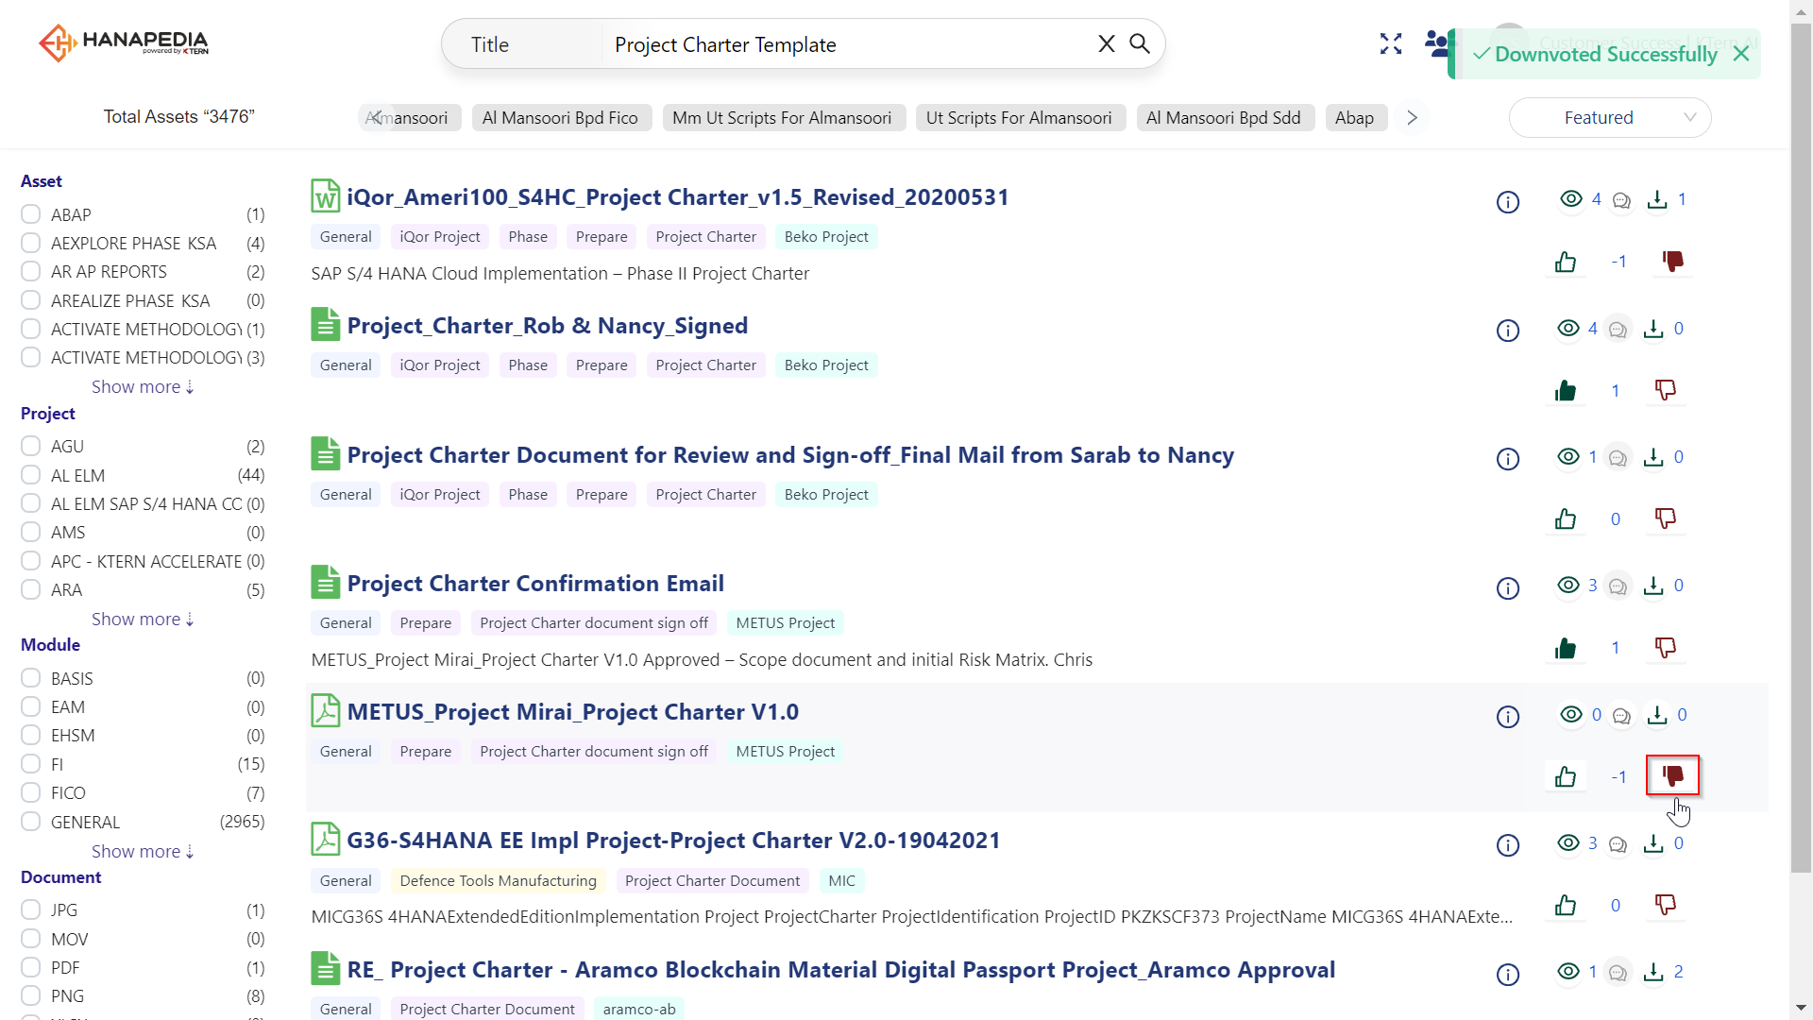
Task: Open comments for iQor_Ameri100_S4HC Project Charter
Action: (1621, 200)
